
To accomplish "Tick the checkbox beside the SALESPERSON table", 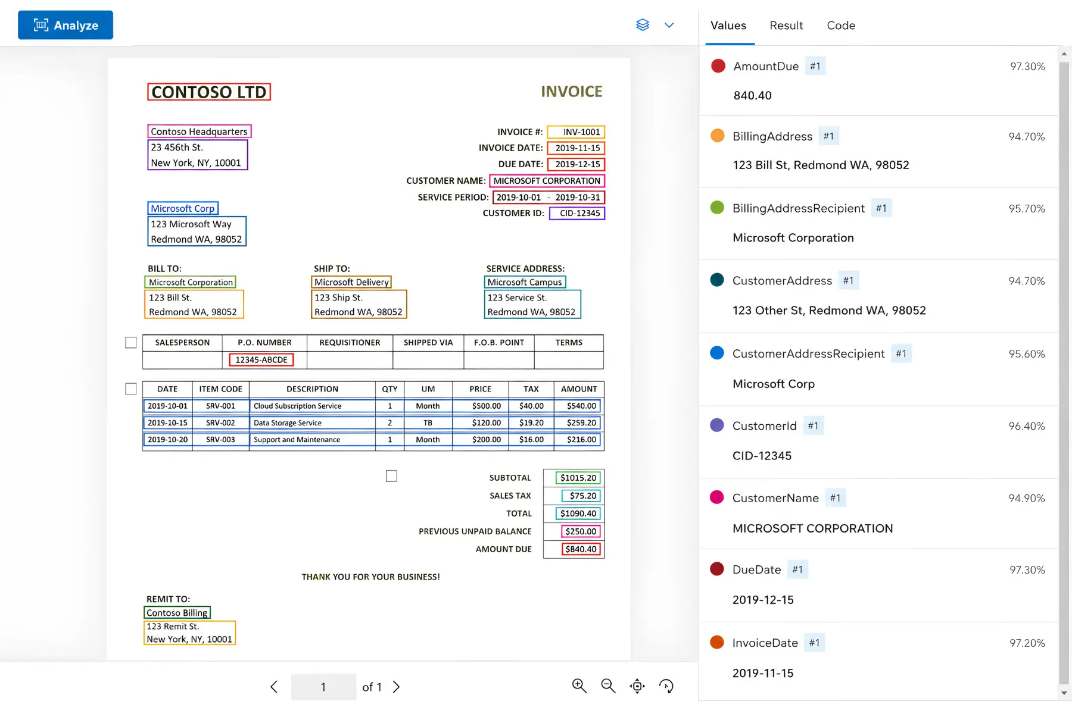I will pyautogui.click(x=131, y=343).
